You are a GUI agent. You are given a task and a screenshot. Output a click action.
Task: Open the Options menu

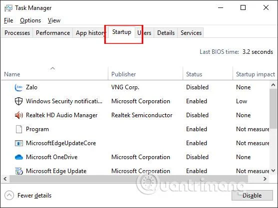pos(30,20)
